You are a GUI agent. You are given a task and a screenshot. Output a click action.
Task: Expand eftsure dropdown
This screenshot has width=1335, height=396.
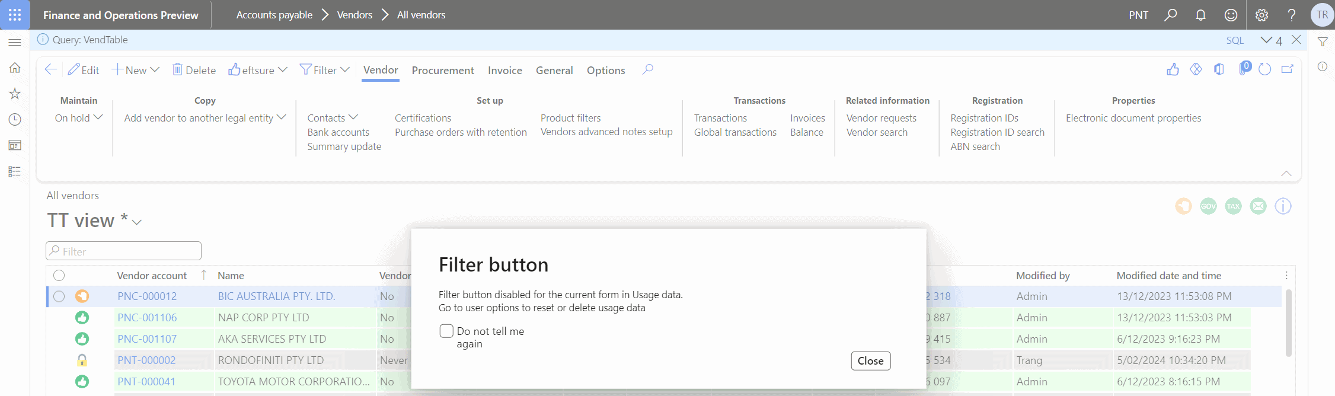pyautogui.click(x=283, y=70)
